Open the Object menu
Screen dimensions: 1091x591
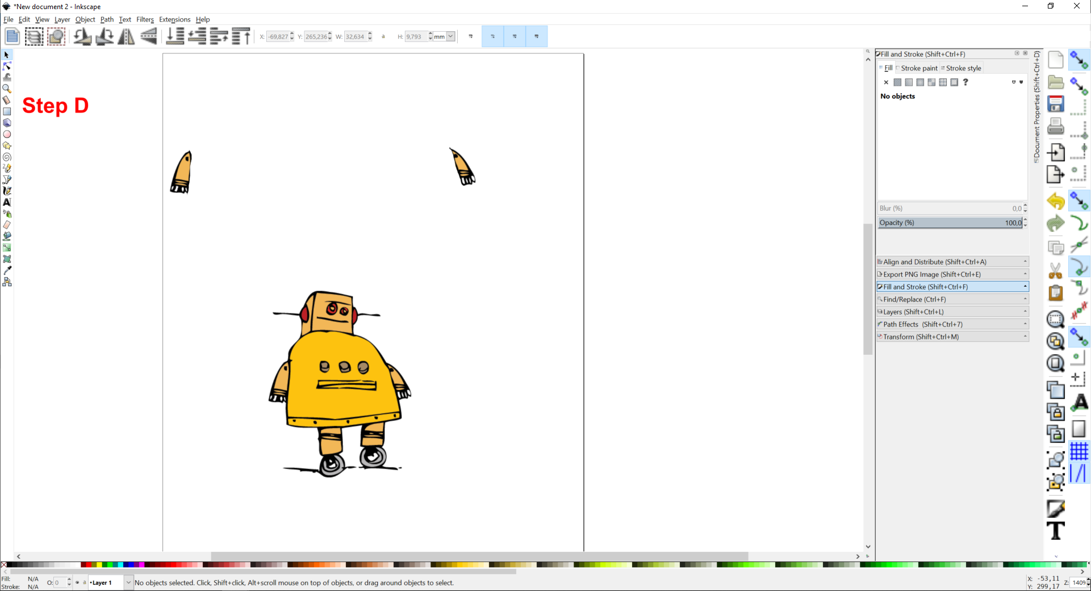pyautogui.click(x=85, y=19)
